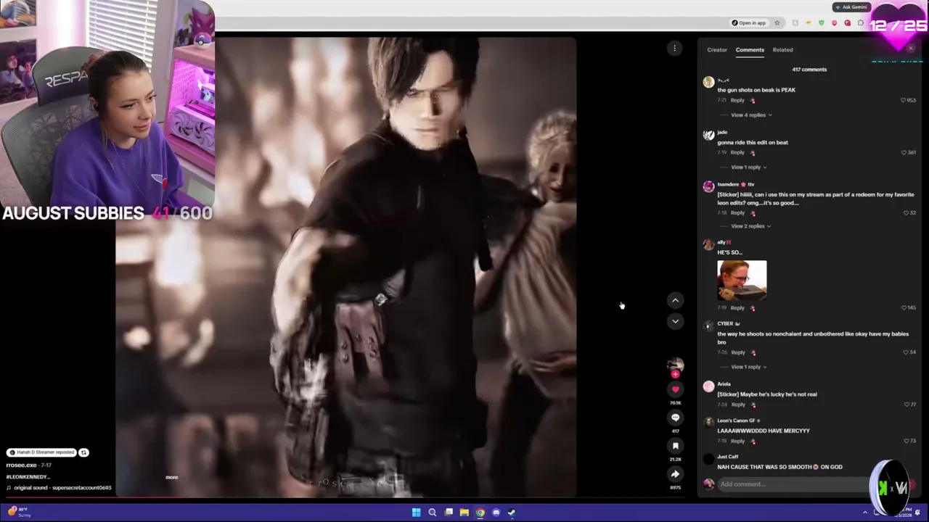Follow the creator with the red plus badge
This screenshot has height=522, width=929.
(x=675, y=374)
